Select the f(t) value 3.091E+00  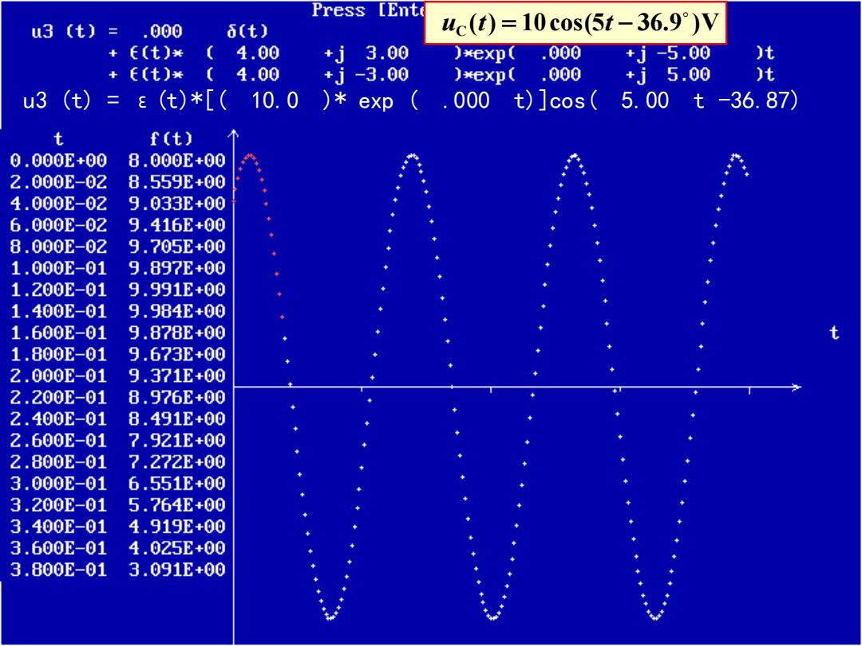pos(177,570)
